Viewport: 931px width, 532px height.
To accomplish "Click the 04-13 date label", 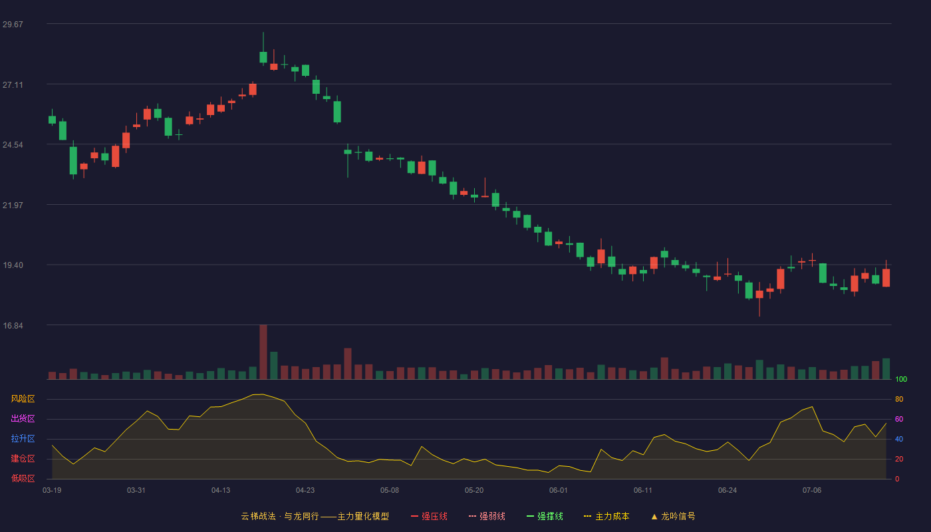I will coord(221,490).
